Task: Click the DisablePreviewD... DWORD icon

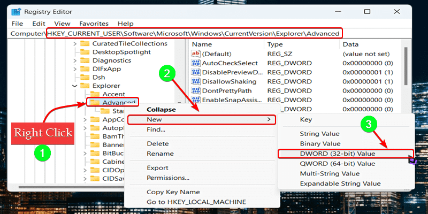Action: click(196, 72)
